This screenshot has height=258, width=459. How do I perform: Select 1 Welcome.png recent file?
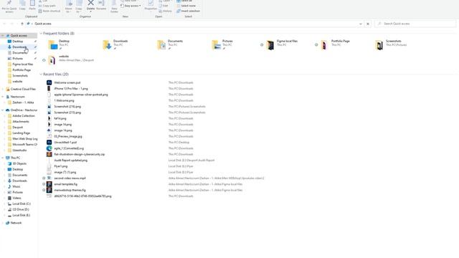pos(64,100)
